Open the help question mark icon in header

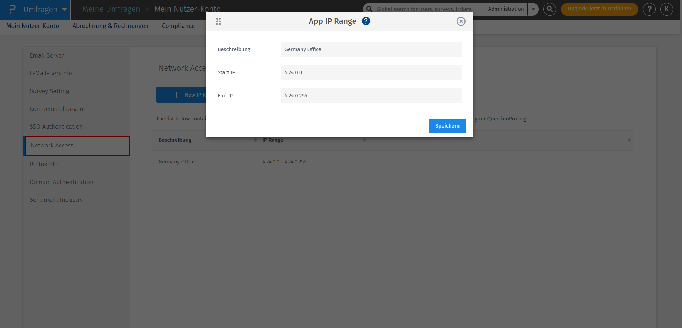(649, 9)
